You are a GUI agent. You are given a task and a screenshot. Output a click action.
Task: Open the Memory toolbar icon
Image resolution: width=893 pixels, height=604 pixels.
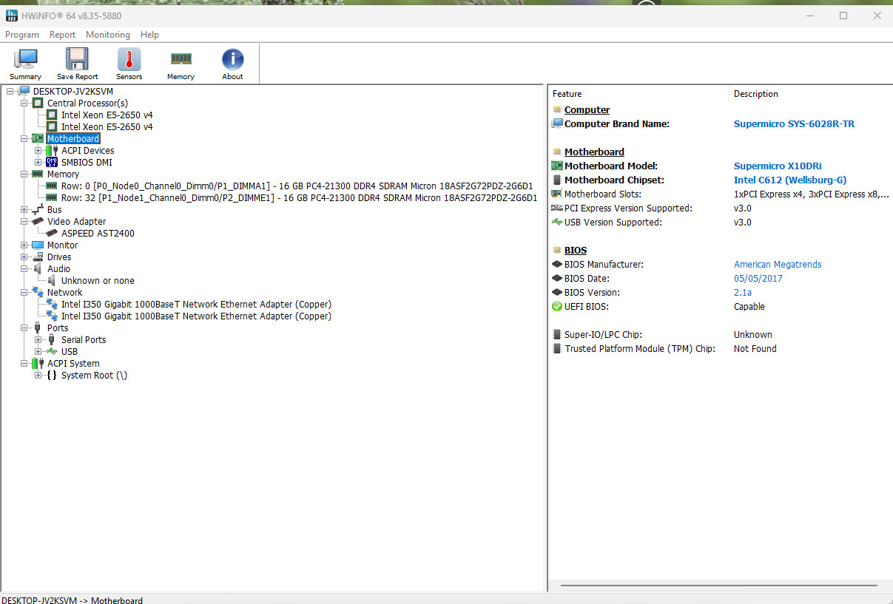[181, 59]
